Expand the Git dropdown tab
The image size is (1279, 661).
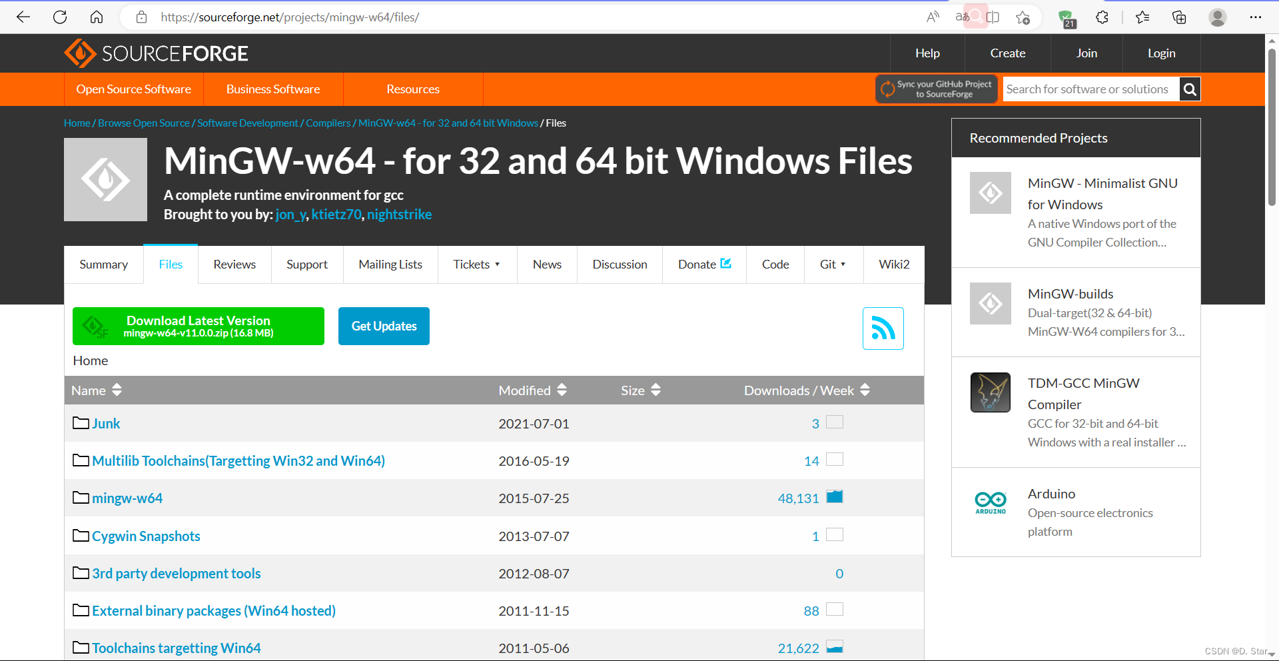tap(833, 265)
